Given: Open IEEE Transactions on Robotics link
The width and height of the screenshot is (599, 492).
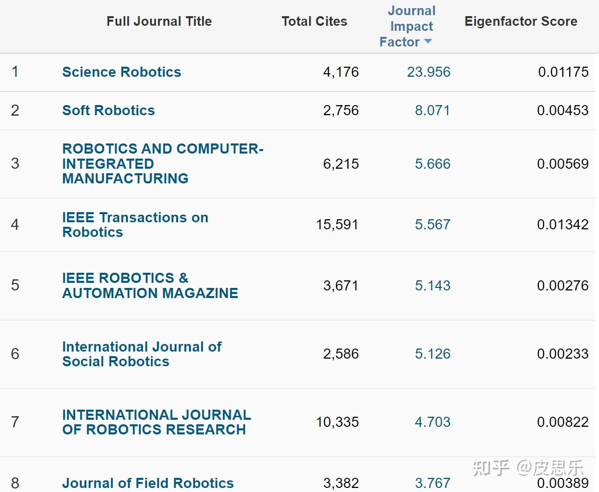Looking at the screenshot, I should coord(135,225).
